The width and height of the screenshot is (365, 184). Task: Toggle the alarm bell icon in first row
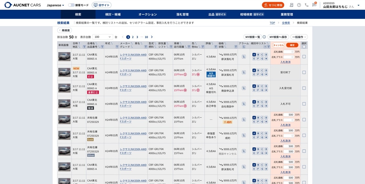click(244, 57)
